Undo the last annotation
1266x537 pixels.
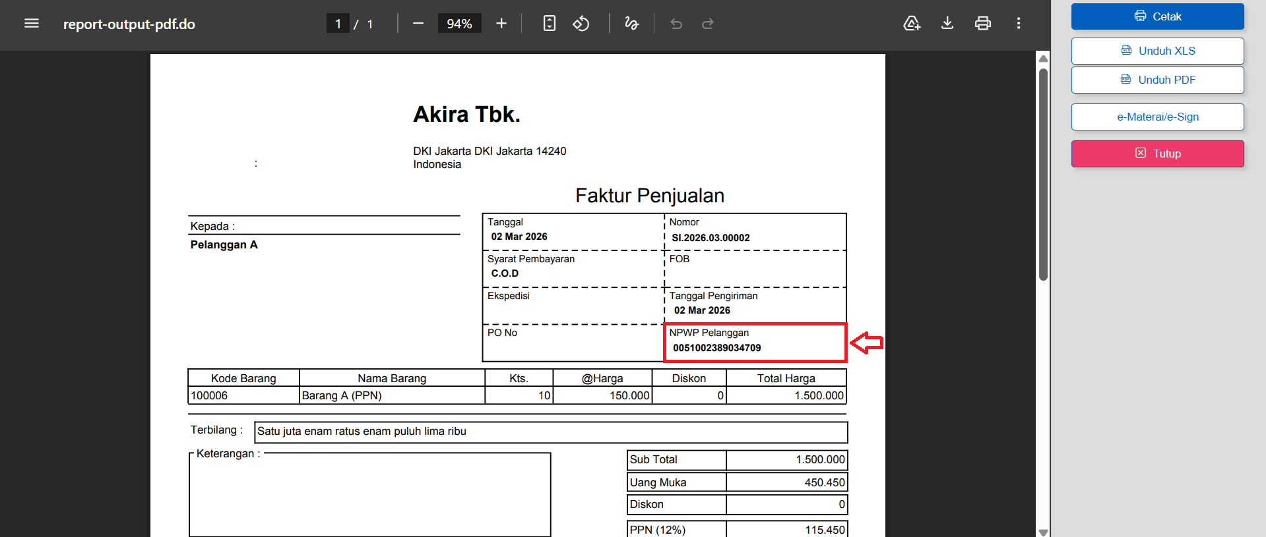[x=676, y=24]
